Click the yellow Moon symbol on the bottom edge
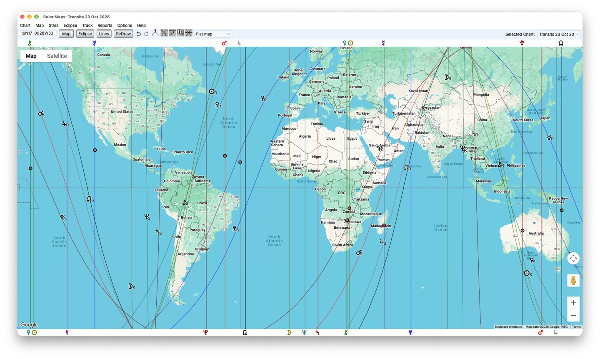The image size is (600, 359). (289, 332)
